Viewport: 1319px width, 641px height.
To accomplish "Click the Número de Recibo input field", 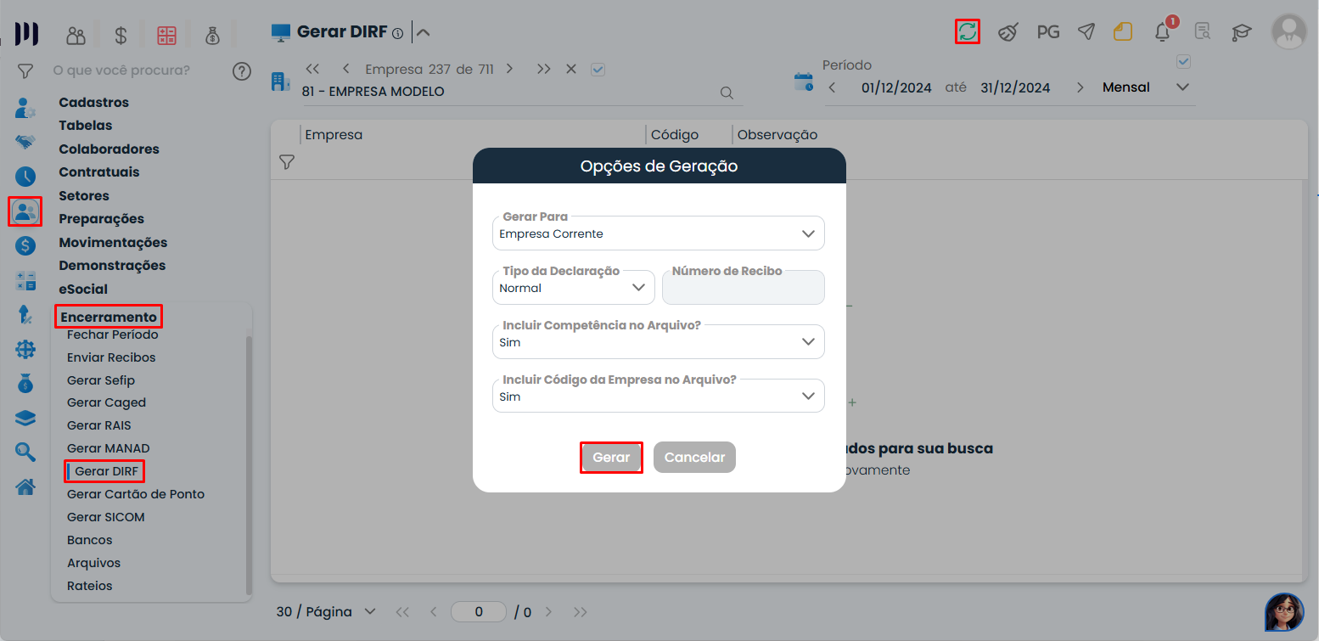I will click(x=743, y=290).
